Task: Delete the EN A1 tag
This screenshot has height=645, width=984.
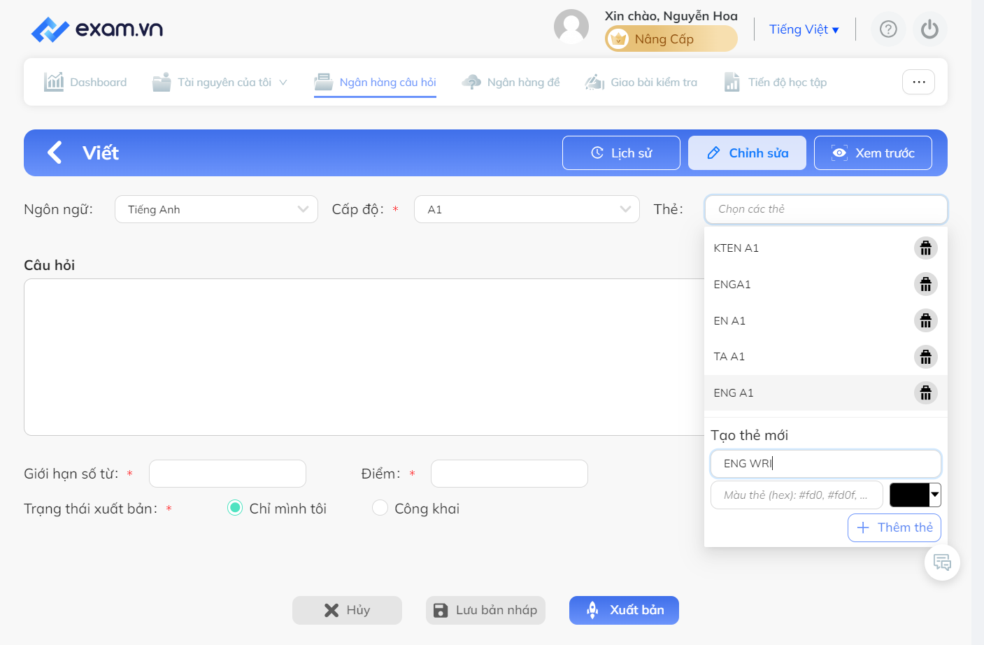Action: click(925, 320)
